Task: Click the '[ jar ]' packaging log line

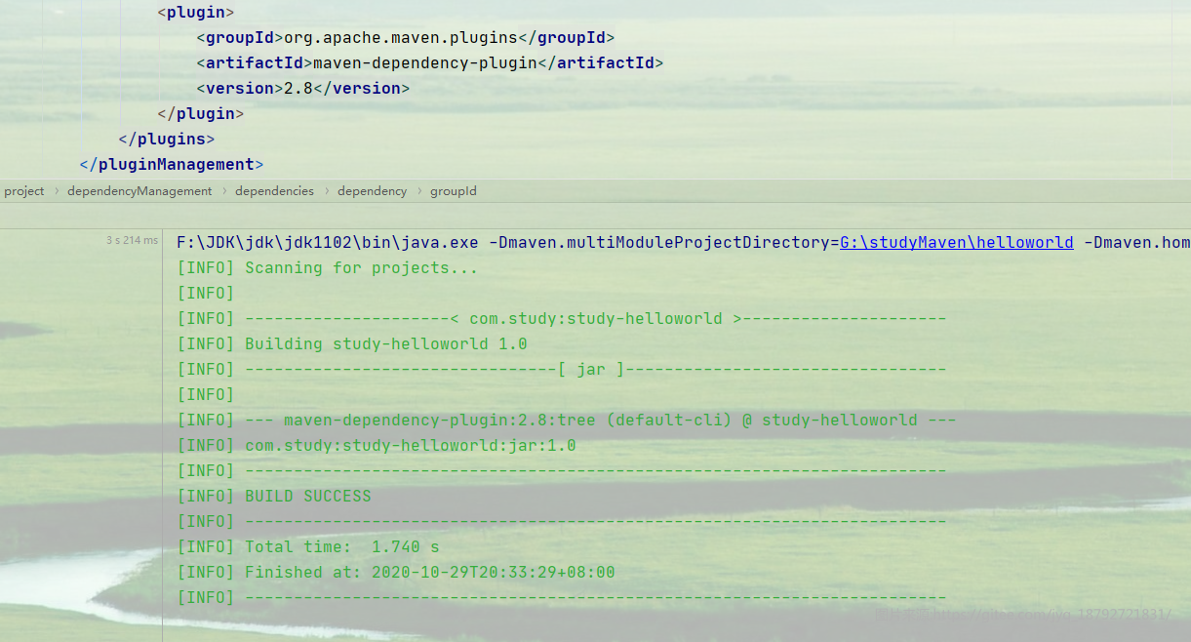Action: (562, 370)
